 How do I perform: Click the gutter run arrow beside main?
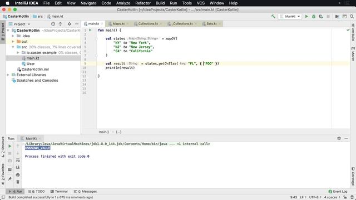[90, 30]
